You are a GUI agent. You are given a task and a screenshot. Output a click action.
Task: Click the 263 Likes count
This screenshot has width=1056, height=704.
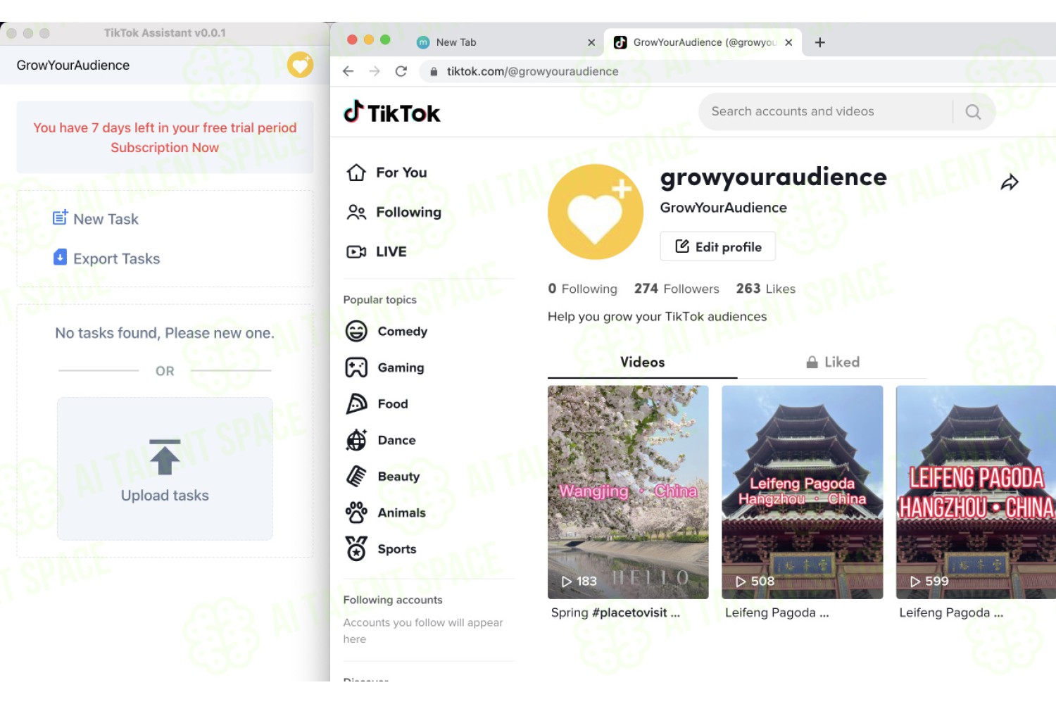click(x=766, y=289)
